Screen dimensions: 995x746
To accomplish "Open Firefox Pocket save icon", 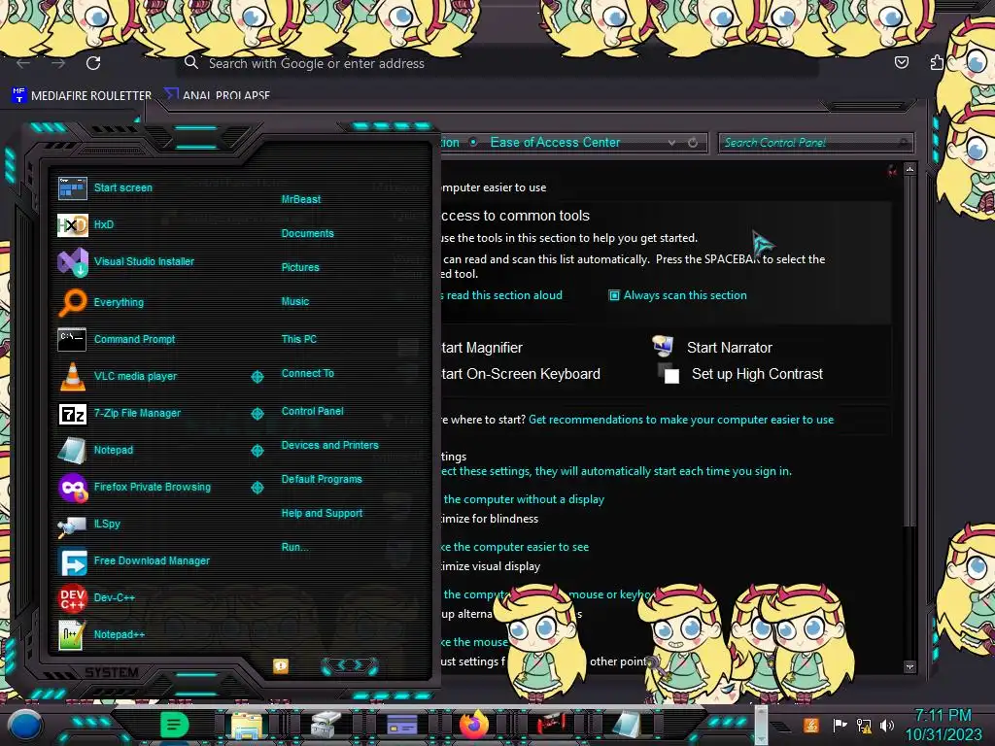I will click(901, 62).
